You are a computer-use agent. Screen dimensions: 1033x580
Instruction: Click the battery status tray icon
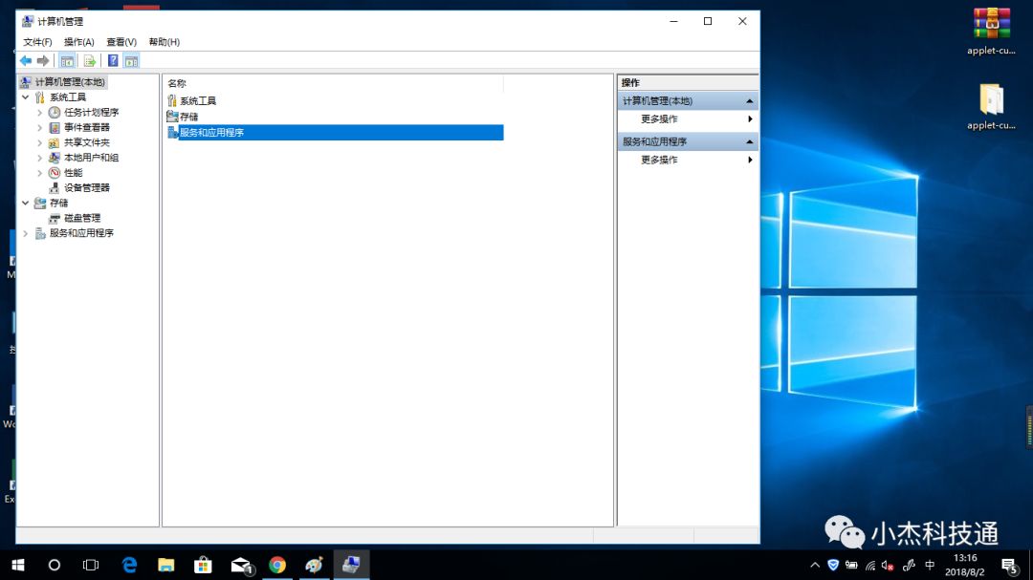(x=852, y=565)
